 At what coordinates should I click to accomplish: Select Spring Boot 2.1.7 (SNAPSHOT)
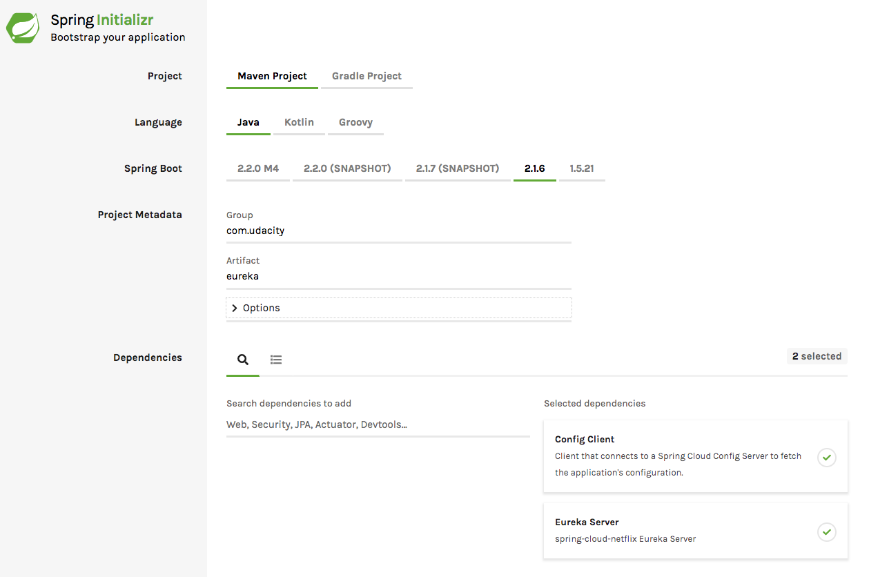(x=458, y=168)
